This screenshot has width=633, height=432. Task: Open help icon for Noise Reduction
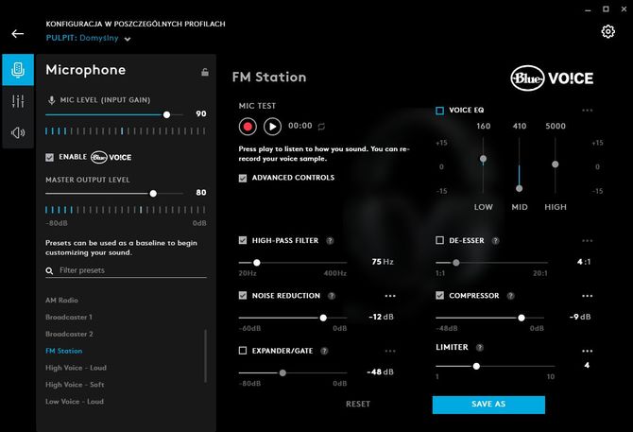tap(332, 296)
